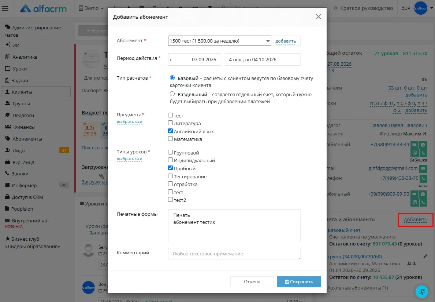Open Финансы in the sidebar menu
Image resolution: width=435 pixels, height=302 pixels.
click(x=20, y=127)
